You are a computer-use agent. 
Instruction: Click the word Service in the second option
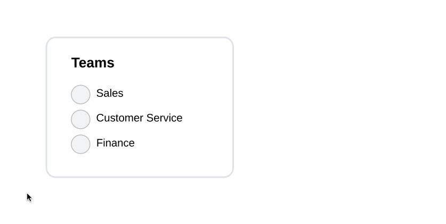coord(165,118)
